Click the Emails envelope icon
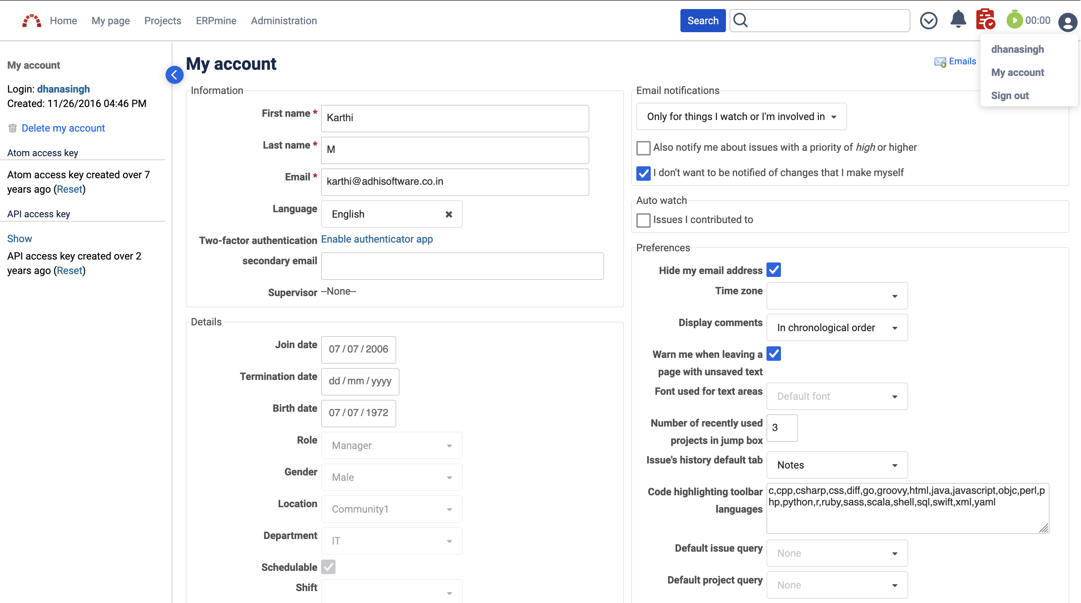Screen dimensions: 1081x603 pos(940,62)
